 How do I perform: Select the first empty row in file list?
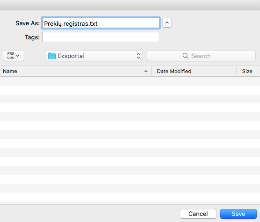[130, 81]
